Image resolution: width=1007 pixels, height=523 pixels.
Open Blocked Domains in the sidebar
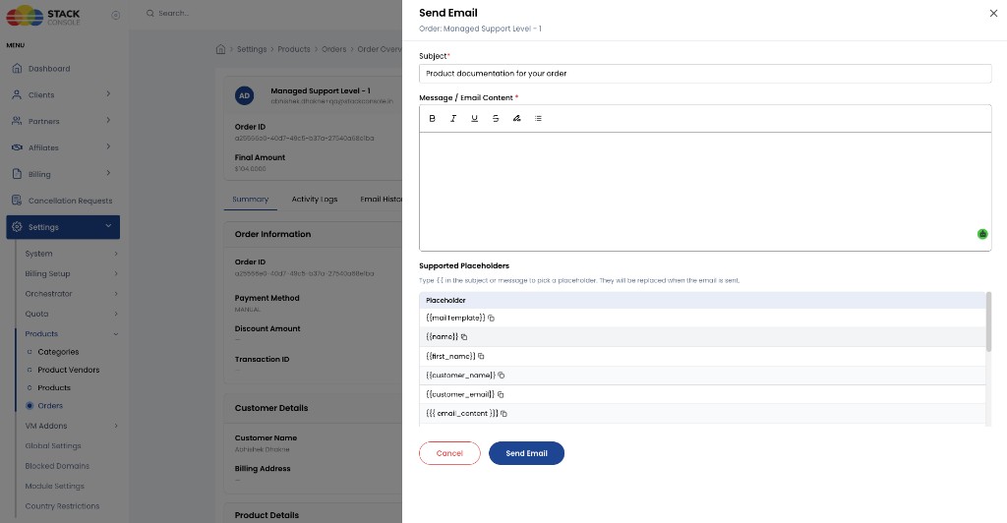click(57, 466)
